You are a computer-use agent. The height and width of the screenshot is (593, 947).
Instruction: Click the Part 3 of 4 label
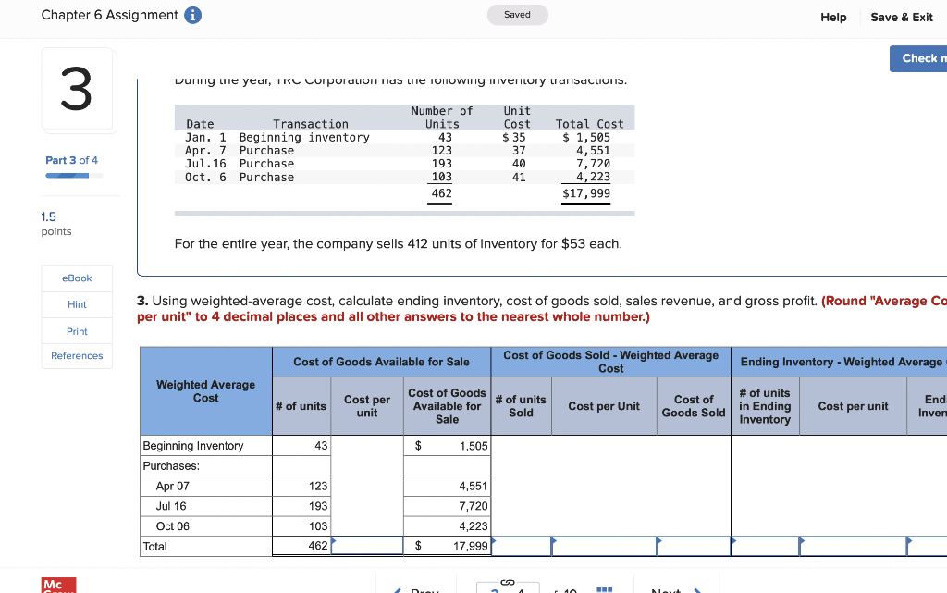(72, 159)
